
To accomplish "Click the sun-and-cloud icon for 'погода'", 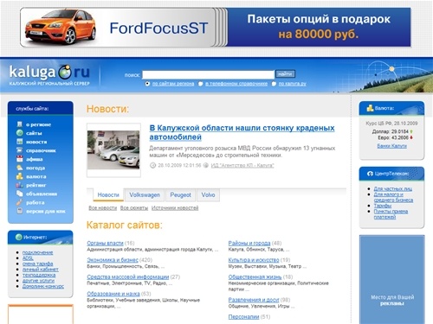I will point(20,168).
